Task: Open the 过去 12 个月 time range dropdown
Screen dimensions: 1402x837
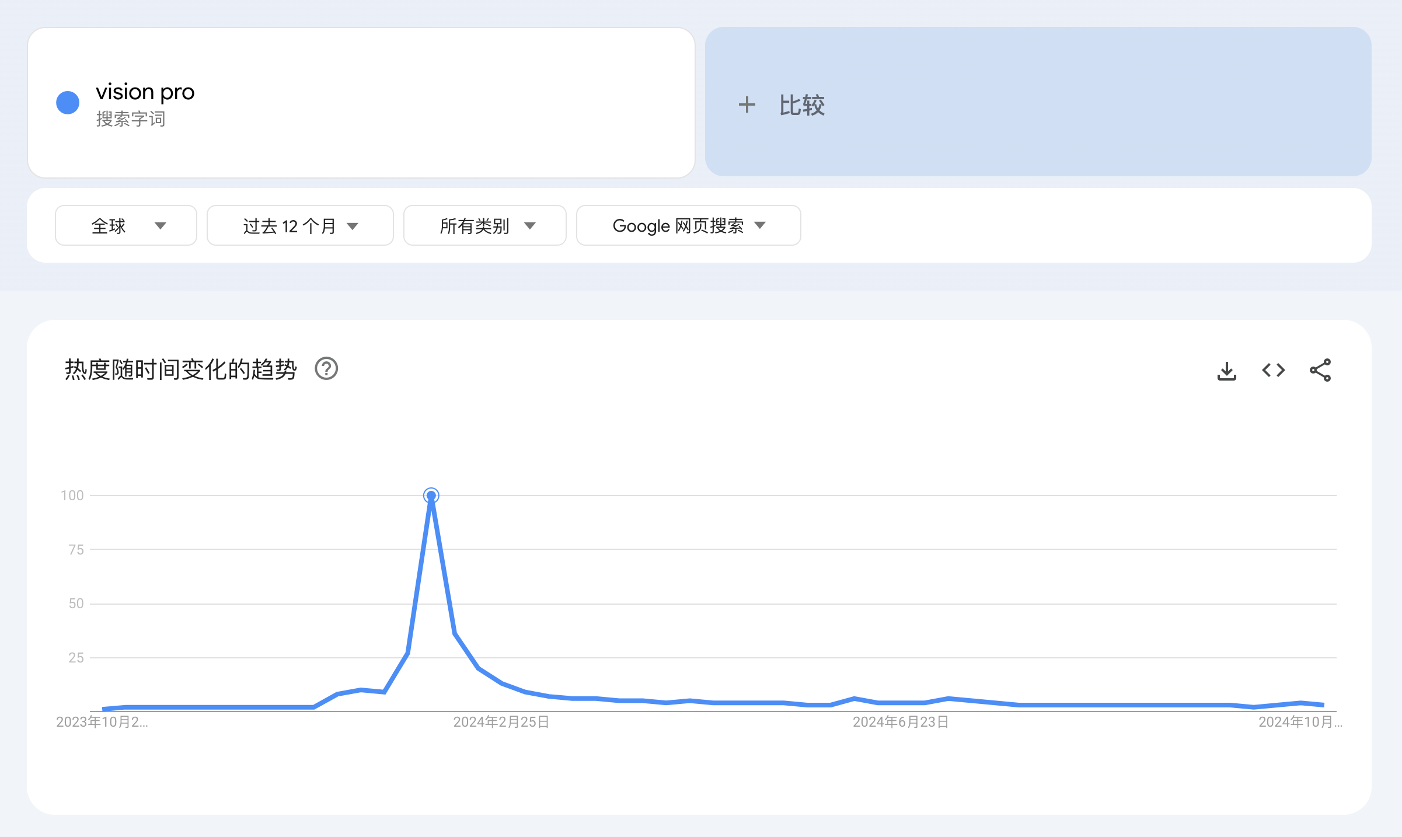Action: pyautogui.click(x=299, y=225)
